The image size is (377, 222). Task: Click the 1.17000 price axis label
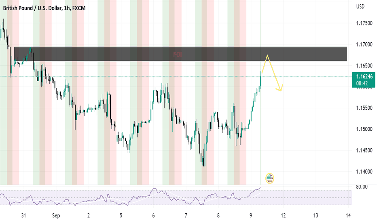(364, 44)
